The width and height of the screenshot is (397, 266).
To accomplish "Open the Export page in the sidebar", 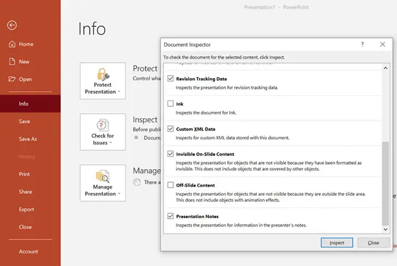I will click(26, 209).
